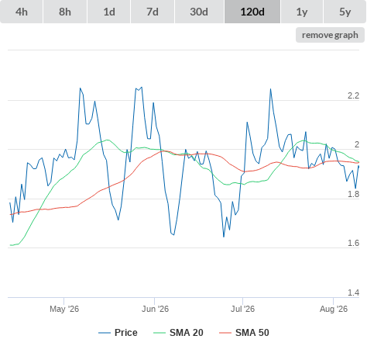Switch chart to 1y range
367x353 pixels.
[302, 12]
